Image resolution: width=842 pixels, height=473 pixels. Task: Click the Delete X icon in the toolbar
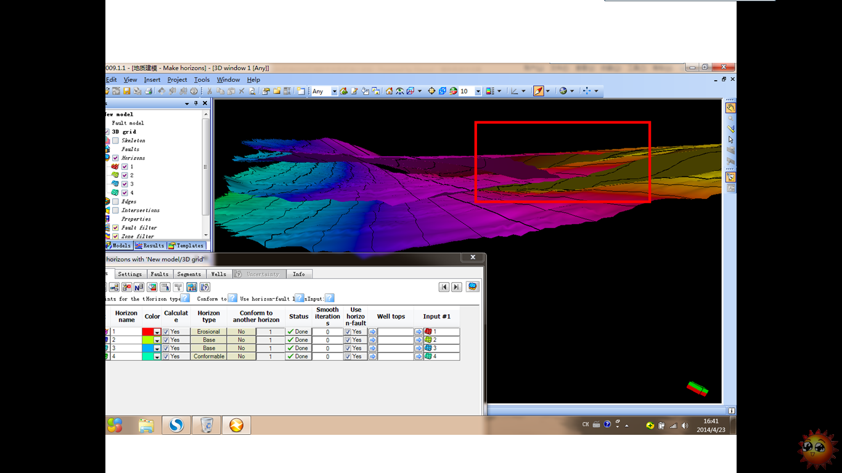pyautogui.click(x=241, y=91)
